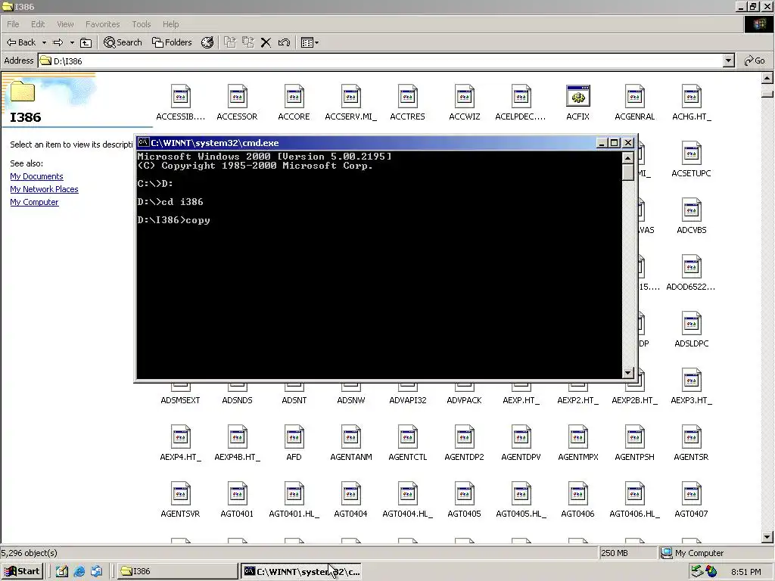The image size is (775, 581).
Task: Switch to cmd.exe taskbar button
Action: [x=301, y=571]
